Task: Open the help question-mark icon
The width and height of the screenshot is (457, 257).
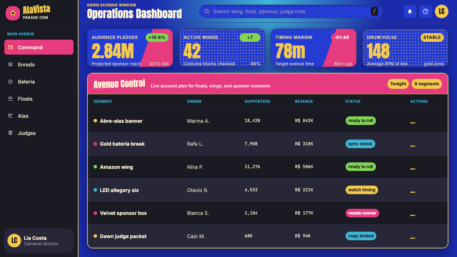Action: click(426, 11)
